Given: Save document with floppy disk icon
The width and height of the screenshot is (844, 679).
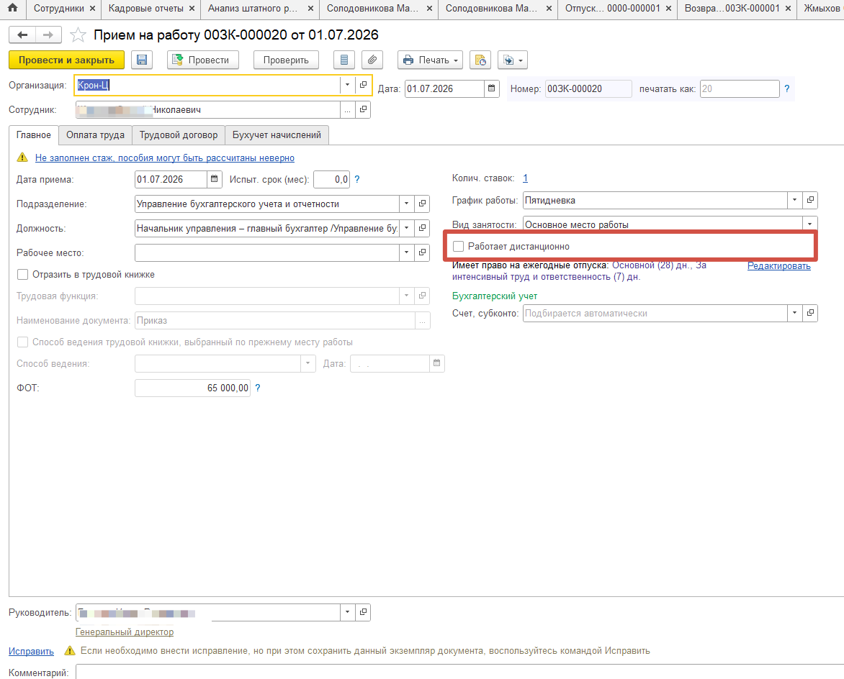Looking at the screenshot, I should point(142,60).
